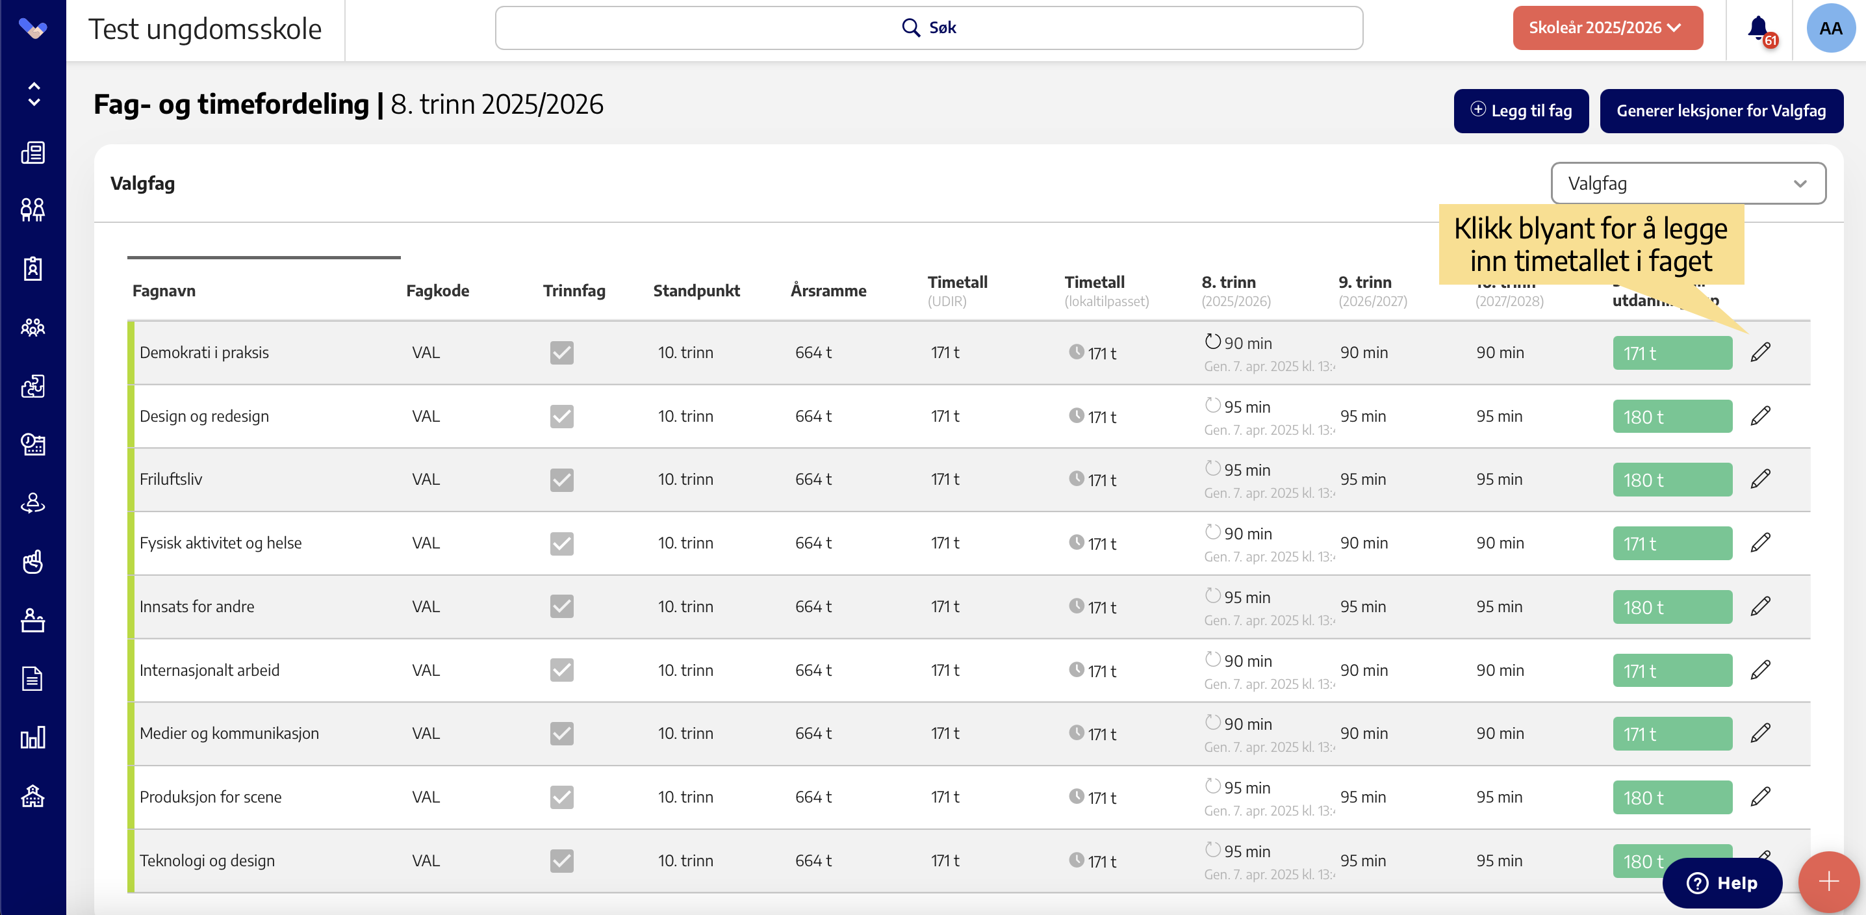Select the Medier og kommunikasjon subject name
Viewport: 1866px width, 915px height.
[x=229, y=733]
